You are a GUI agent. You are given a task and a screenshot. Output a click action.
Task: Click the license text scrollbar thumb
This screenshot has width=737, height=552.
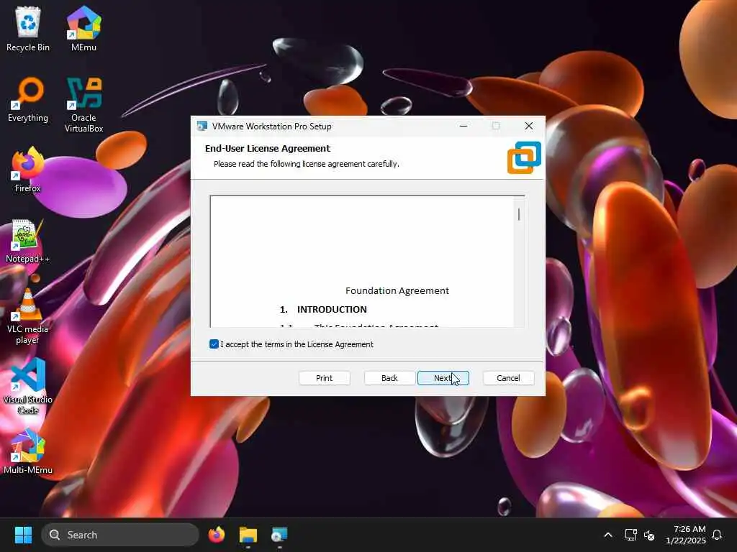tap(519, 214)
